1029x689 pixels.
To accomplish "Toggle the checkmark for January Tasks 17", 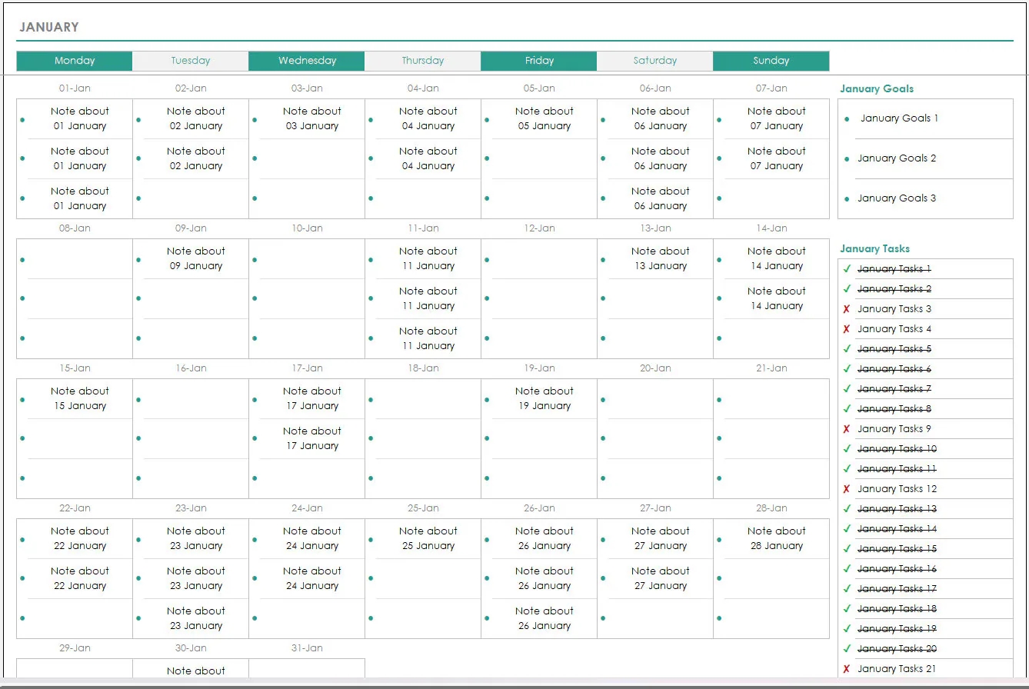I will (x=847, y=589).
